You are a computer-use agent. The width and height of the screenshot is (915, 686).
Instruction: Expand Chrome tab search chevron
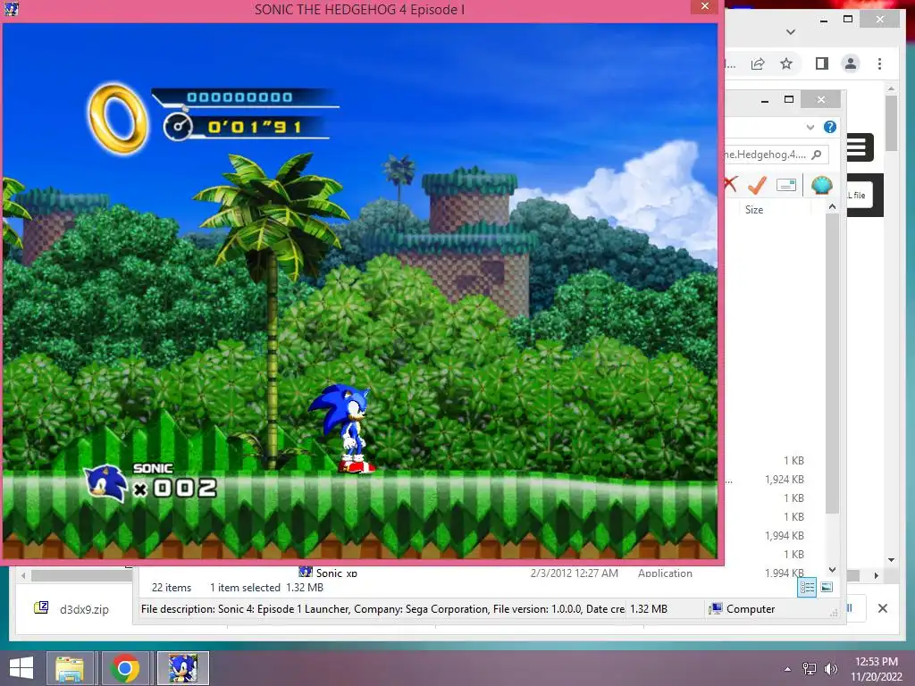(790, 32)
